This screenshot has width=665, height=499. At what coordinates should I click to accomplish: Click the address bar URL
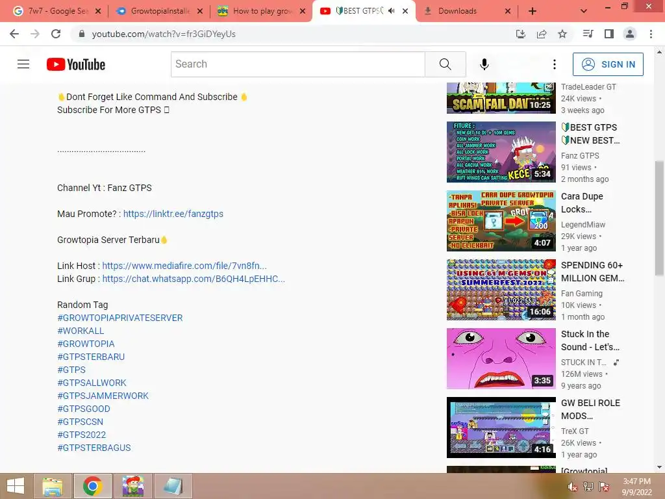[164, 34]
